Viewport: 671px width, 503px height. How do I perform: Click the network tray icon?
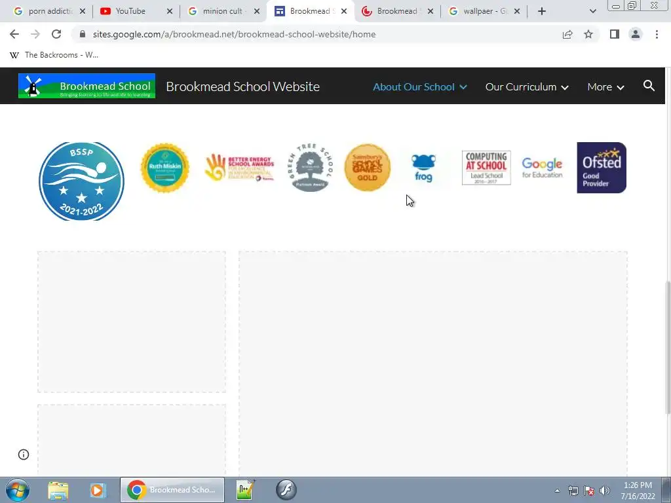pyautogui.click(x=573, y=491)
